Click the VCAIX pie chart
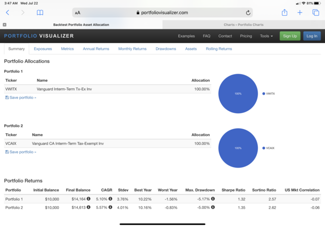325x227 pixels. (238, 148)
